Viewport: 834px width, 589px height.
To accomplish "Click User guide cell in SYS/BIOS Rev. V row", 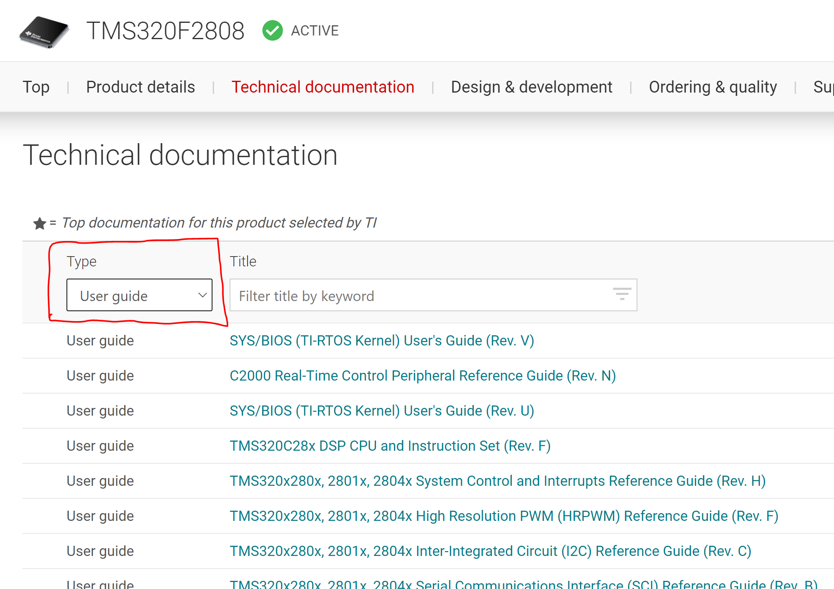I will 100,341.
